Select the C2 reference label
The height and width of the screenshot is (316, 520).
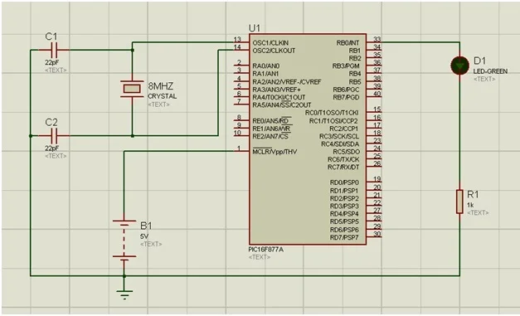click(x=51, y=123)
